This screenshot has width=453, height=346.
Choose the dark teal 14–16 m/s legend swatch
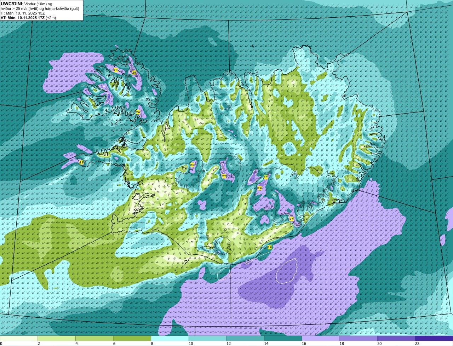click(283, 338)
